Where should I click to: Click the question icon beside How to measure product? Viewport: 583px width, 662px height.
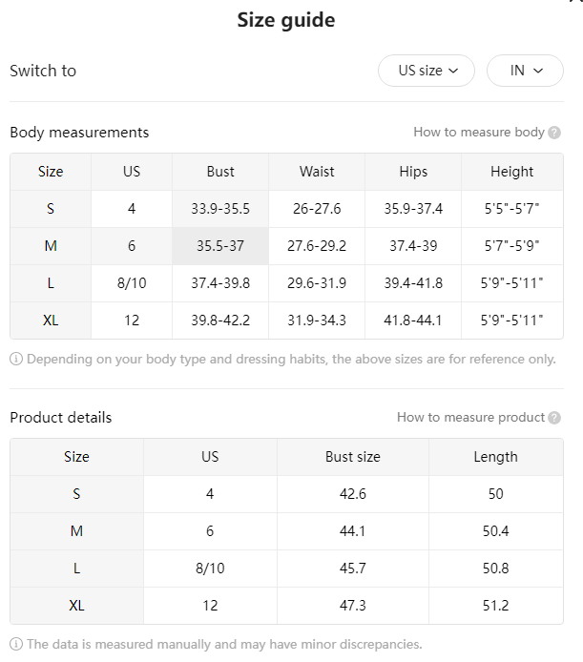point(554,418)
